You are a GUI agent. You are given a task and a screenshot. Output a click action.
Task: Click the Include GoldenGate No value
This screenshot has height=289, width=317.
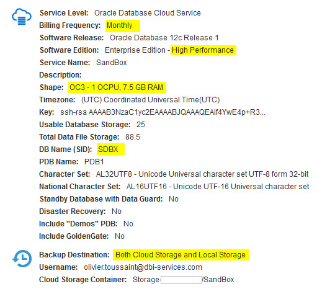coord(120,236)
